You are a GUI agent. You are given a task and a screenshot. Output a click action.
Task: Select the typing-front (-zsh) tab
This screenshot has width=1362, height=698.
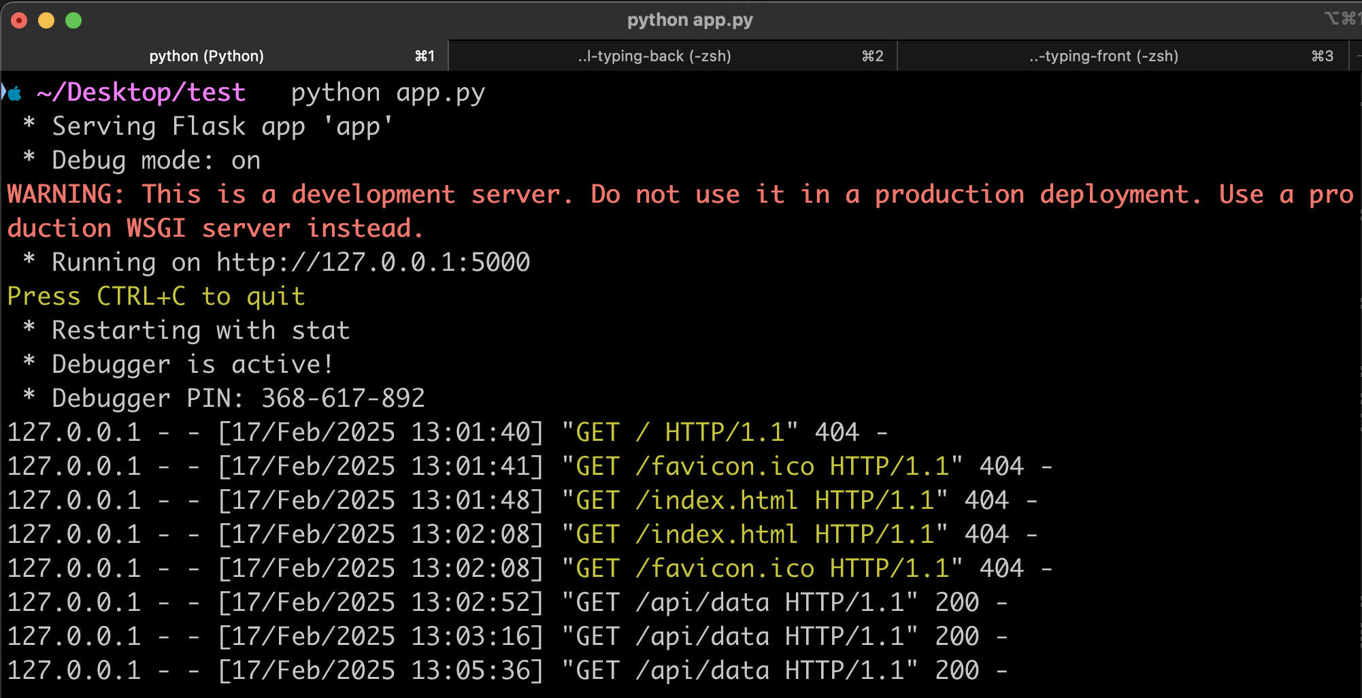click(x=1103, y=56)
